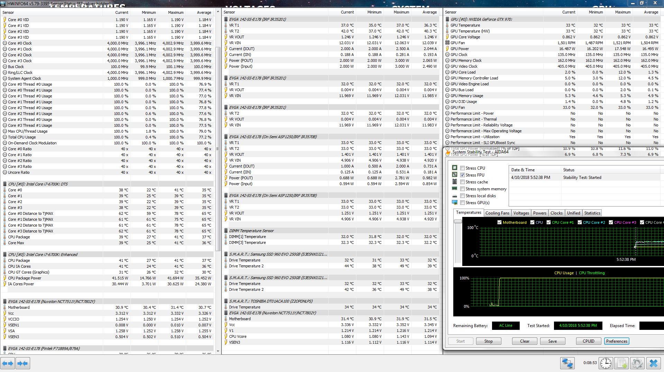Adjust the vertical slider beside the temperature graph

[458, 221]
